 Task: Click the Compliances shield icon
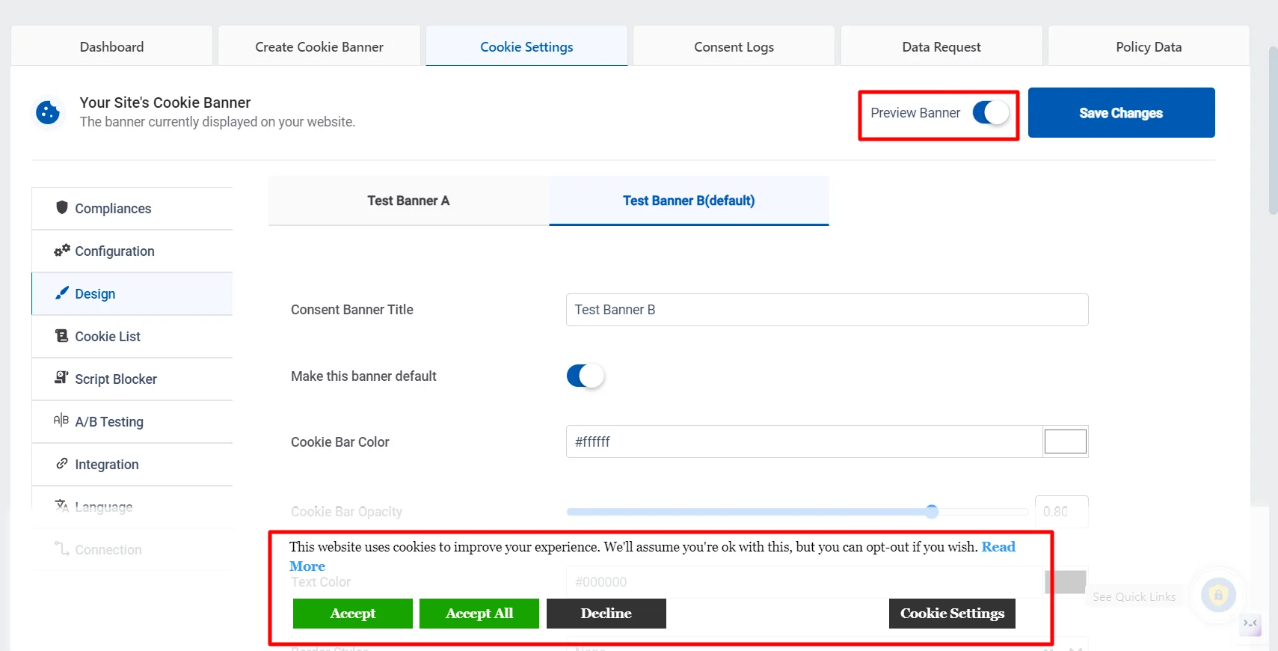pos(62,207)
